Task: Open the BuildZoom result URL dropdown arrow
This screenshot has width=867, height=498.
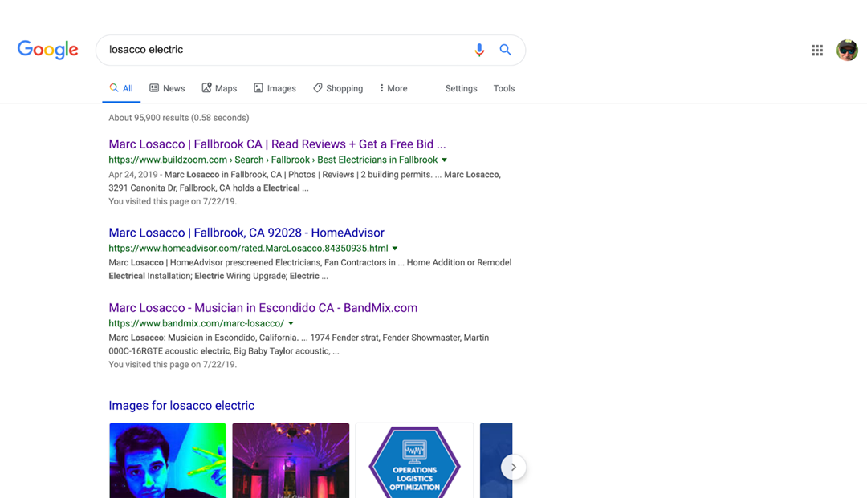Action: 445,160
